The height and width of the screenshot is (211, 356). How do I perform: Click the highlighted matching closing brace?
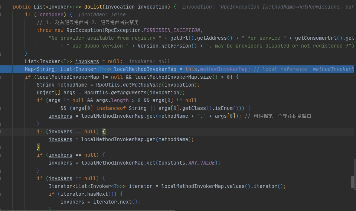38,147
